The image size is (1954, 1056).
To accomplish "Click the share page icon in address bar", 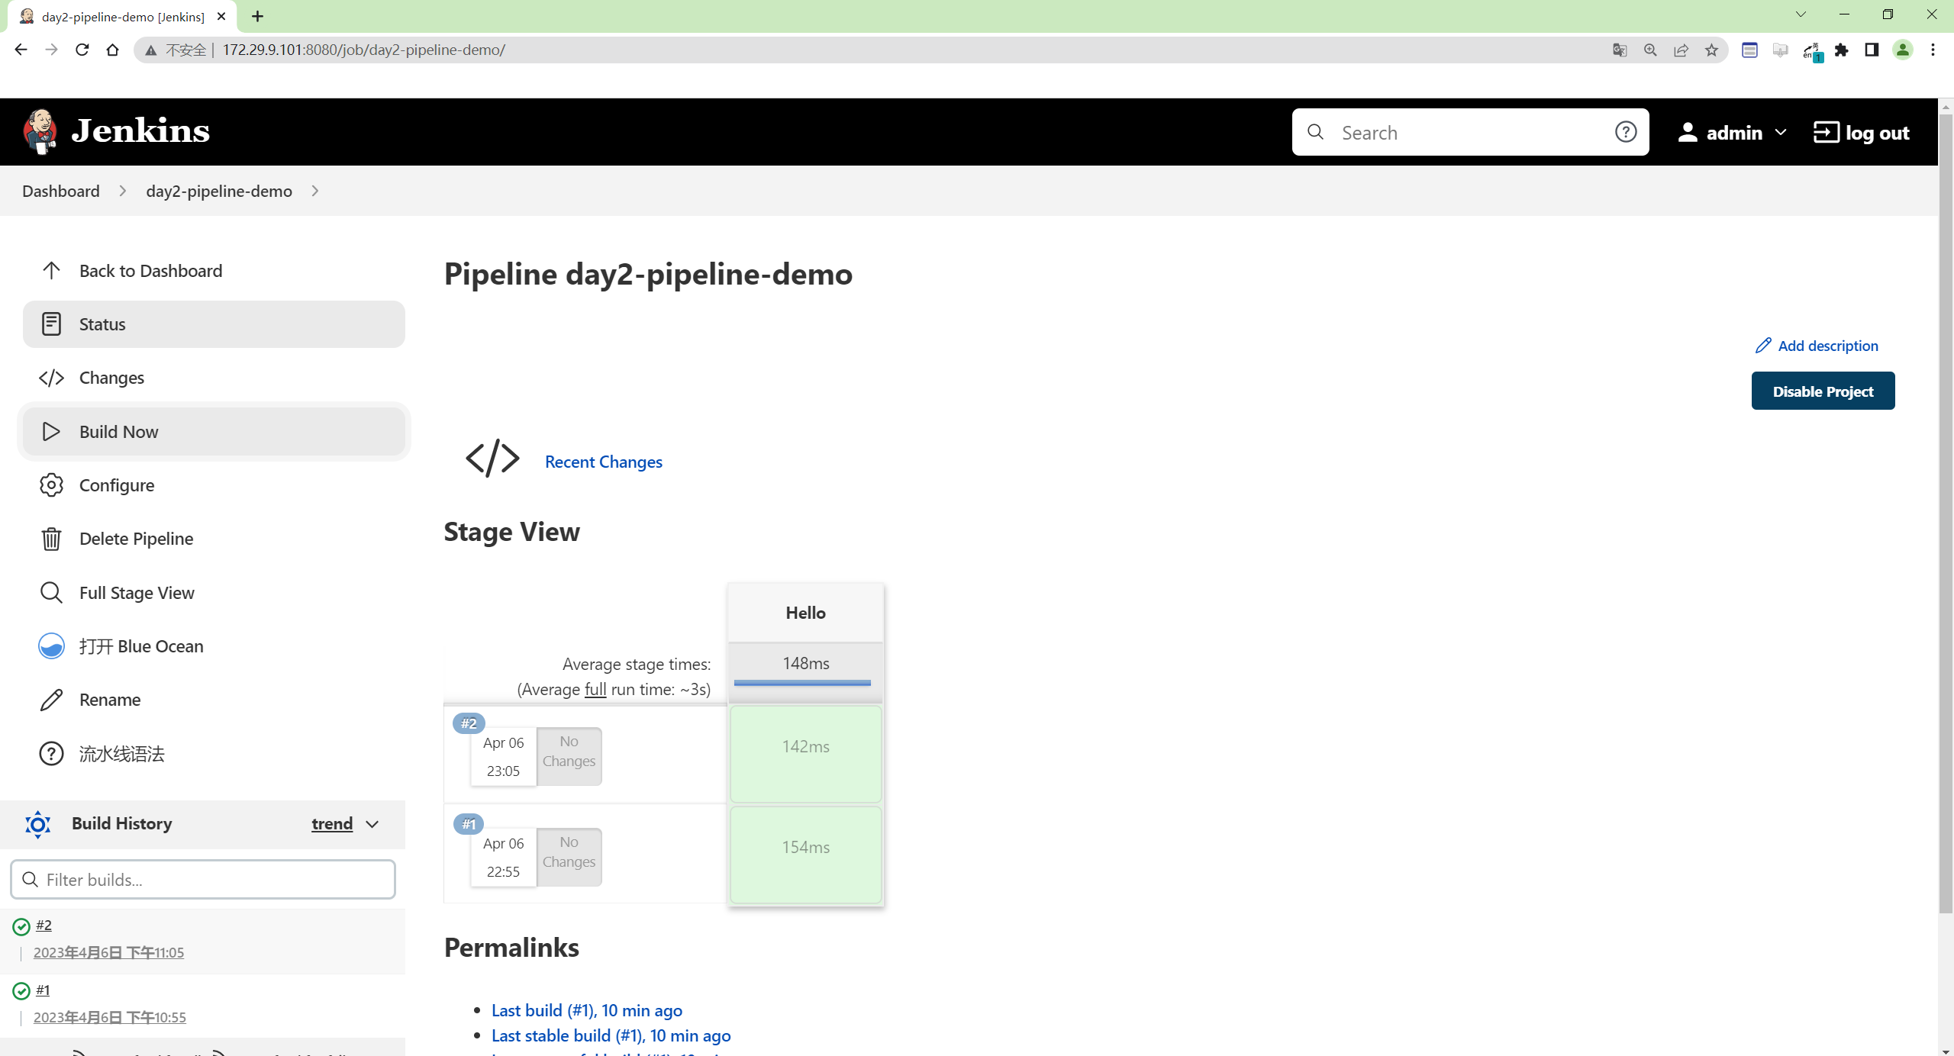I will (x=1681, y=50).
